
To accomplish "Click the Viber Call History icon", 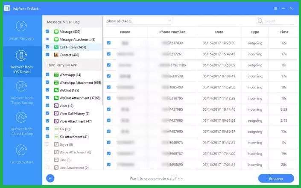I will pos(56,114).
